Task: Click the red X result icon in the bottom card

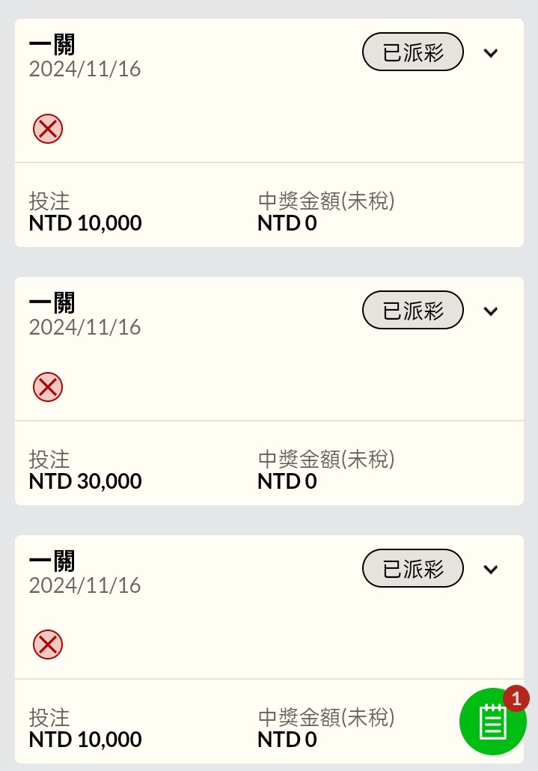Action: coord(48,644)
